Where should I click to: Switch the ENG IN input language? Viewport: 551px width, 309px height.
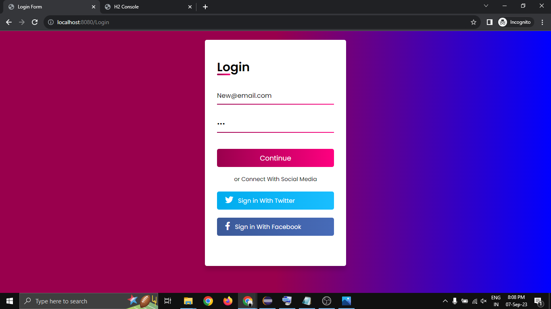pos(496,301)
